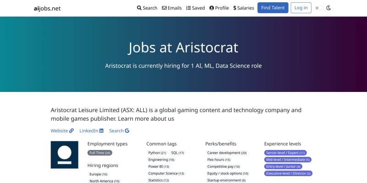The height and width of the screenshot is (183, 367).
Task: Select the Career development perk tag
Action: click(x=227, y=153)
